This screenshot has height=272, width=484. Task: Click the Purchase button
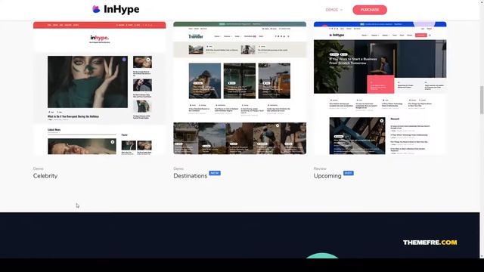tap(370, 10)
